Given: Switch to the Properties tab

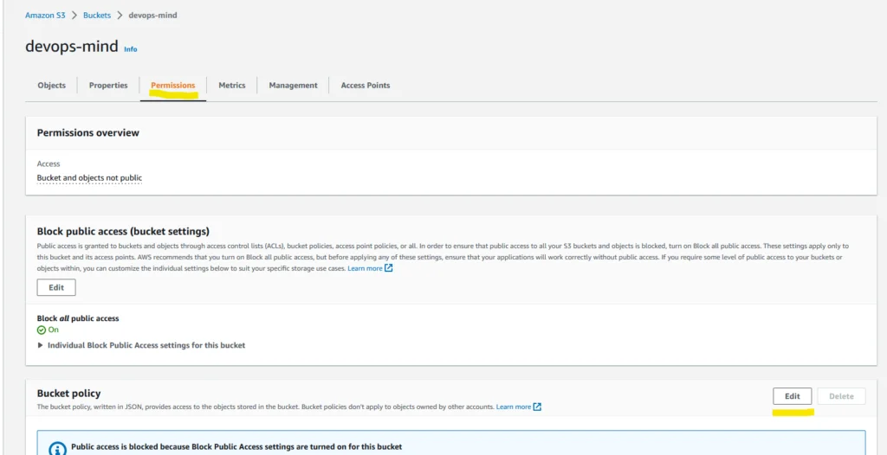Looking at the screenshot, I should coord(108,86).
